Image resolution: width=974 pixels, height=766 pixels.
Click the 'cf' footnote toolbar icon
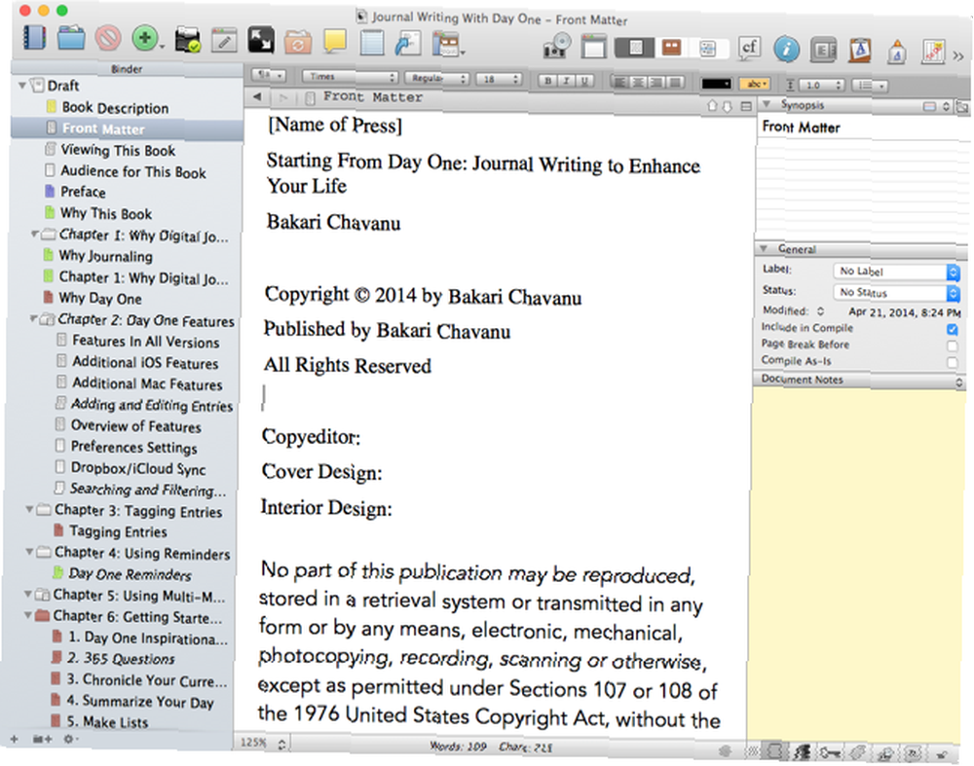pyautogui.click(x=750, y=48)
